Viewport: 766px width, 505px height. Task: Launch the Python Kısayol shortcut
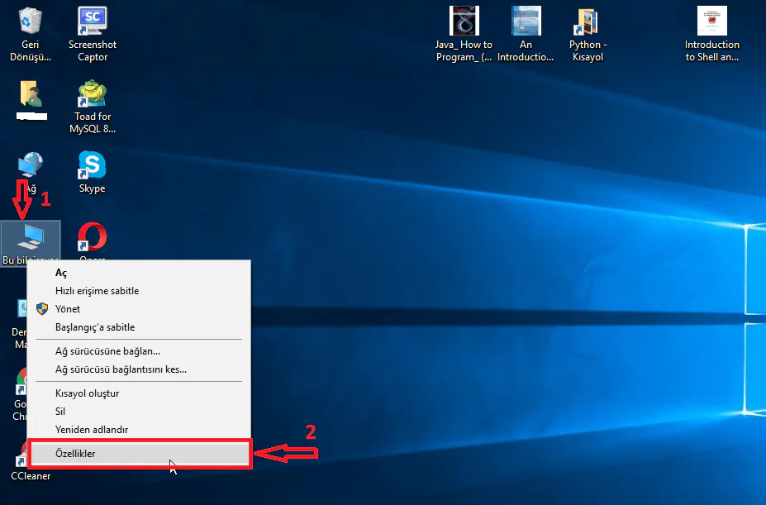coord(587,21)
